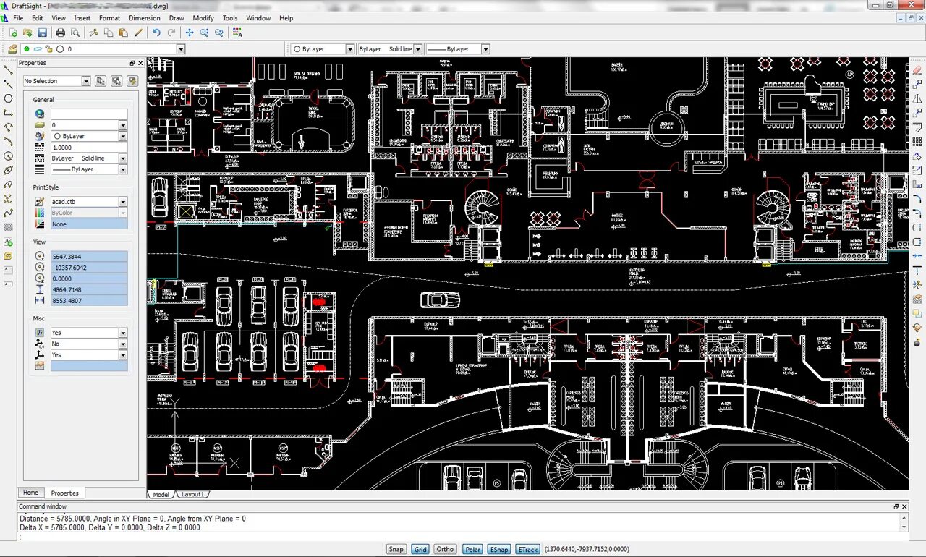Viewport: 926px width, 557px height.
Task: Click the Print icon
Action: pos(61,33)
